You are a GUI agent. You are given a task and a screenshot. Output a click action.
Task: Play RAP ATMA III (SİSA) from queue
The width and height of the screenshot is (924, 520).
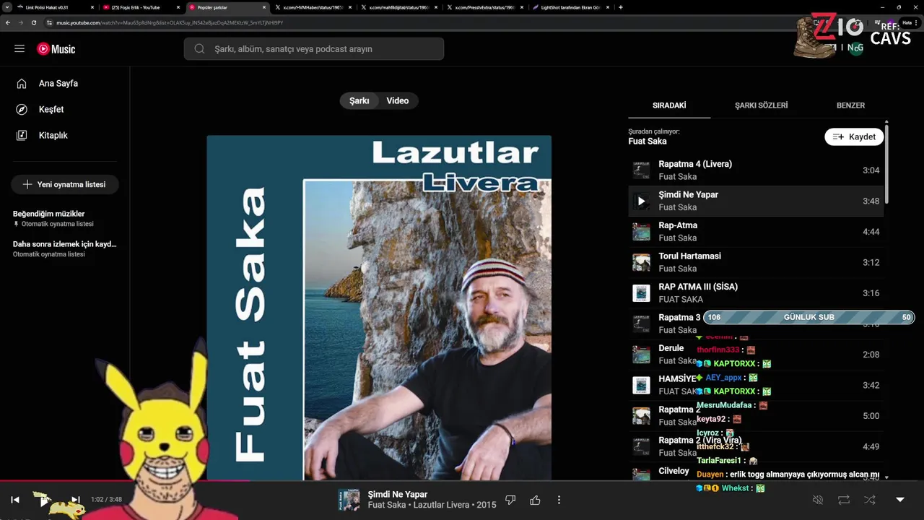756,293
